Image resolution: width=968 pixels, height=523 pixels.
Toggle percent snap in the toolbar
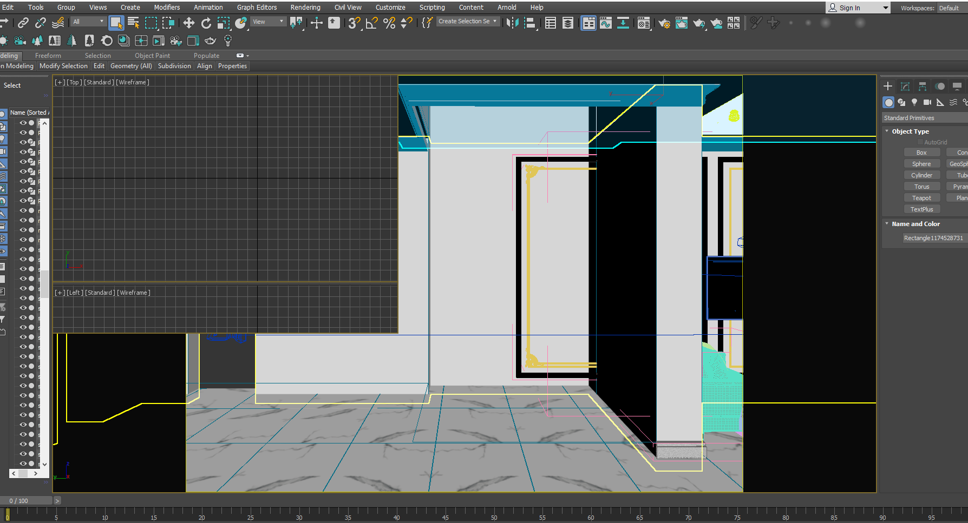tap(389, 23)
